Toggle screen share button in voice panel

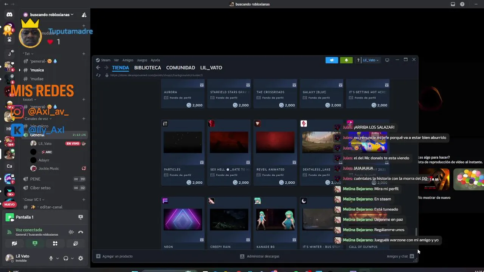click(x=35, y=244)
